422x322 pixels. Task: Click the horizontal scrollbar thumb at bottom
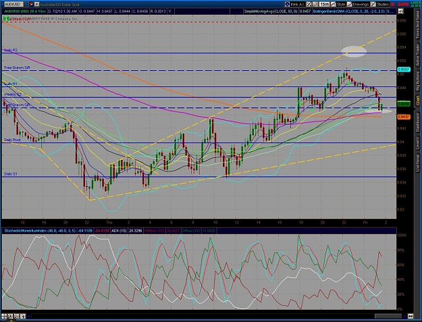(x=388, y=316)
